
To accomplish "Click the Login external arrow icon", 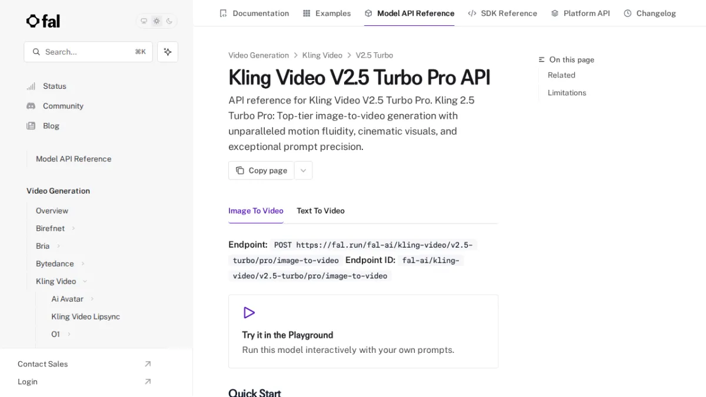I will (x=148, y=382).
